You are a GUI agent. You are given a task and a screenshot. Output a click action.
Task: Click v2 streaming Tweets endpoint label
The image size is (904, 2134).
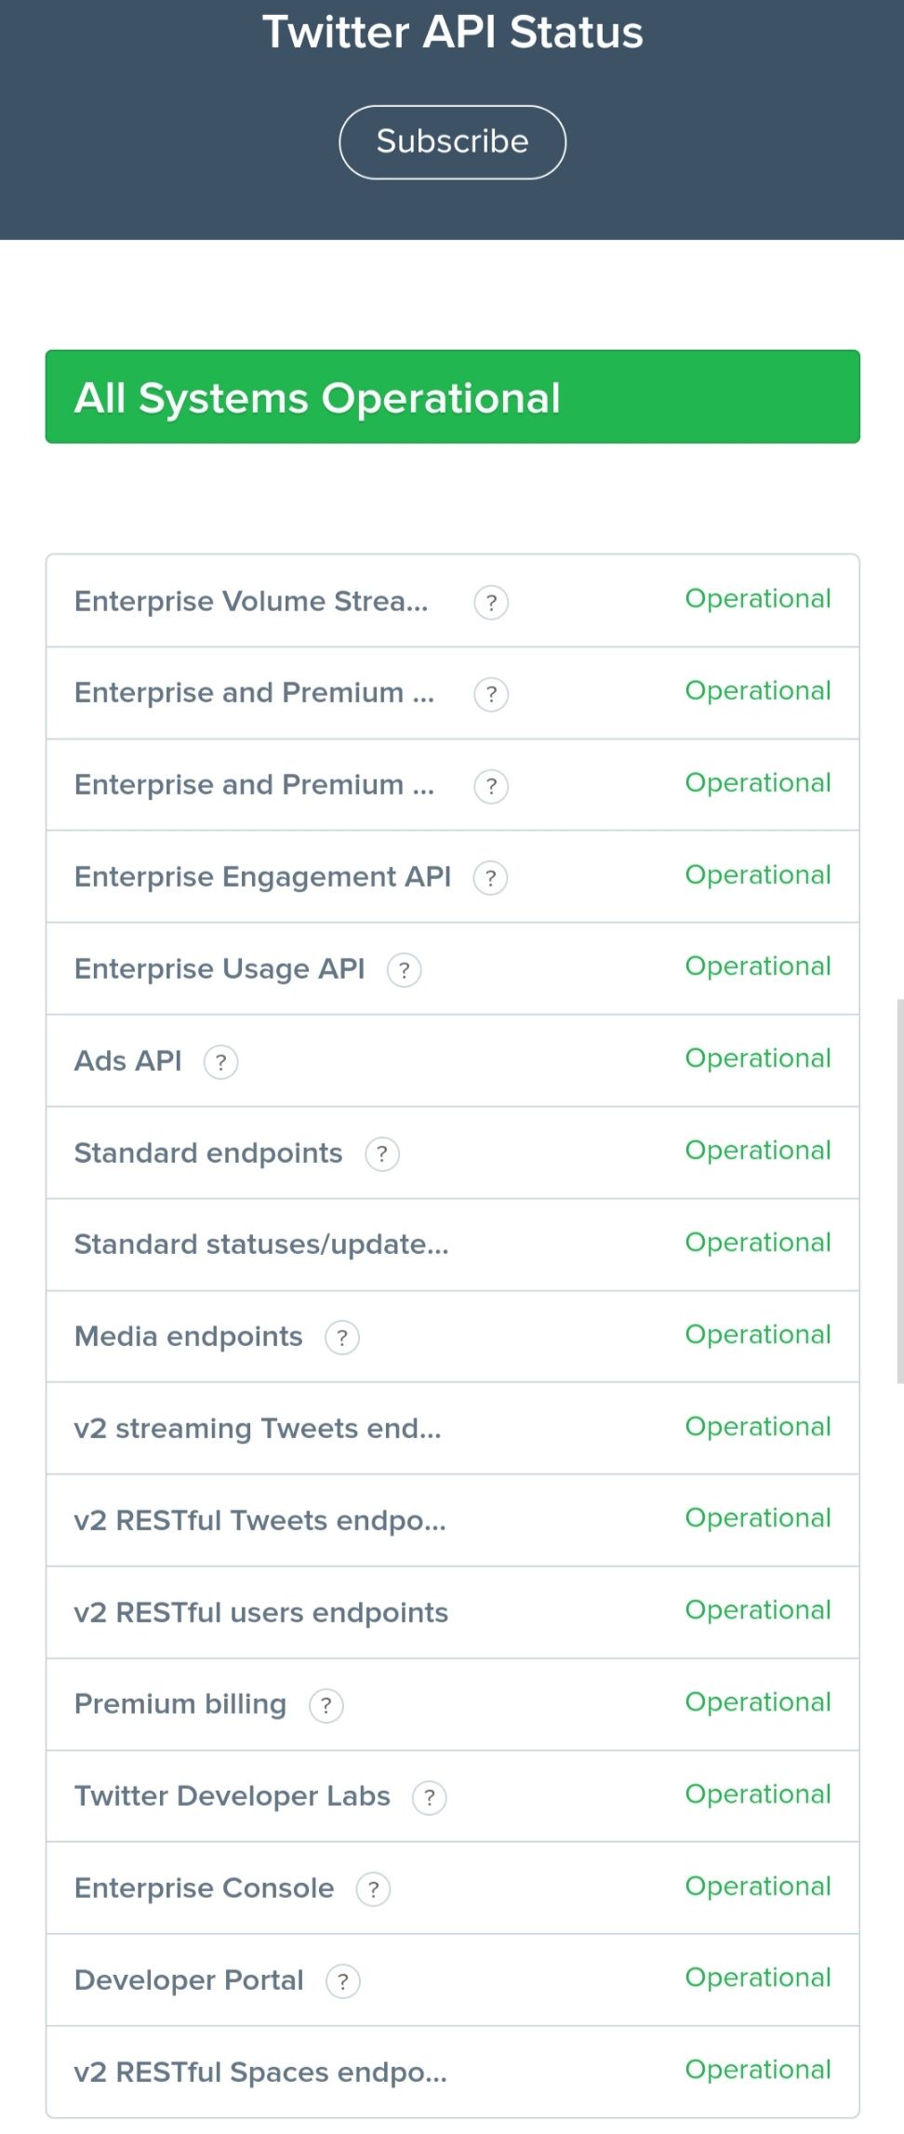(x=258, y=1429)
